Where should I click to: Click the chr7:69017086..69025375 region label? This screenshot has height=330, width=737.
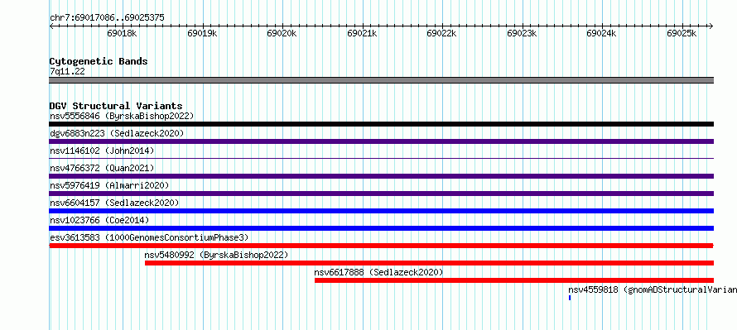point(107,18)
